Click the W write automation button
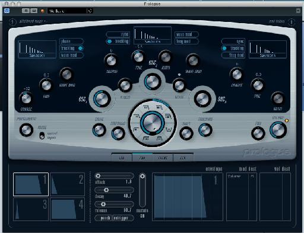304x233 pixels. pyautogui.click(x=34, y=11)
